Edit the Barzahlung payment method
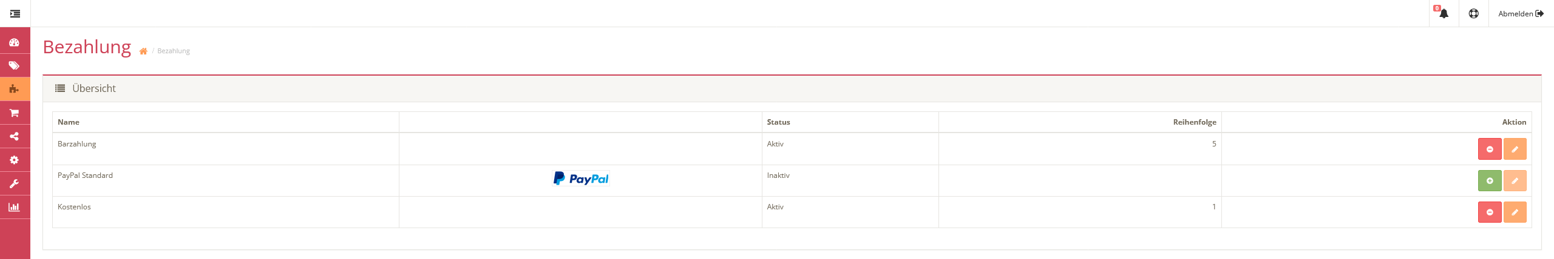 click(1515, 149)
